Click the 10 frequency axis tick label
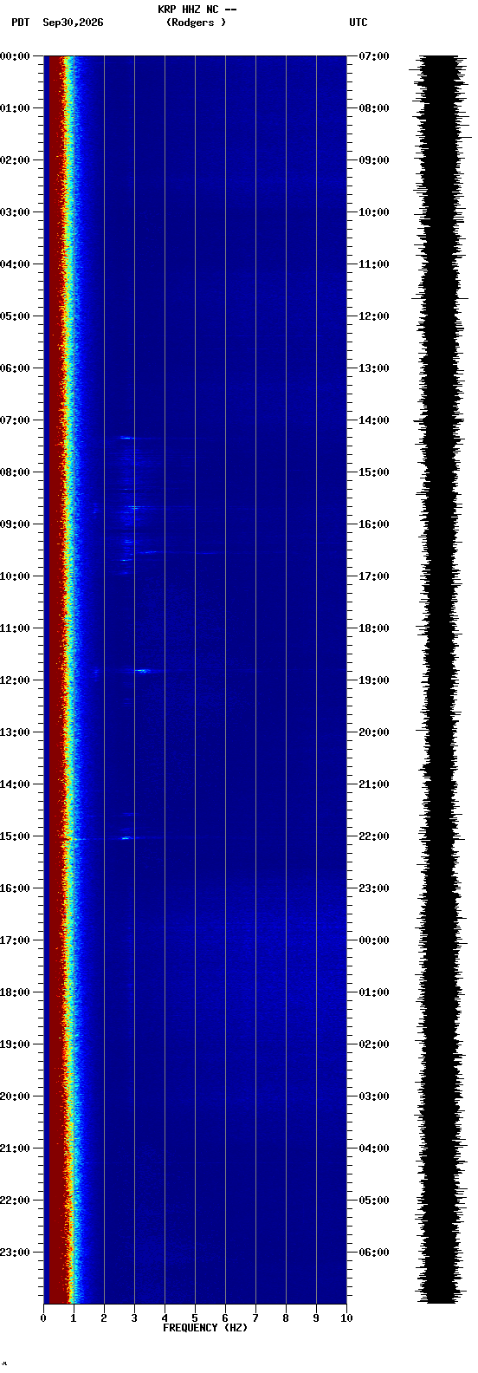478x1373 pixels. click(346, 1318)
